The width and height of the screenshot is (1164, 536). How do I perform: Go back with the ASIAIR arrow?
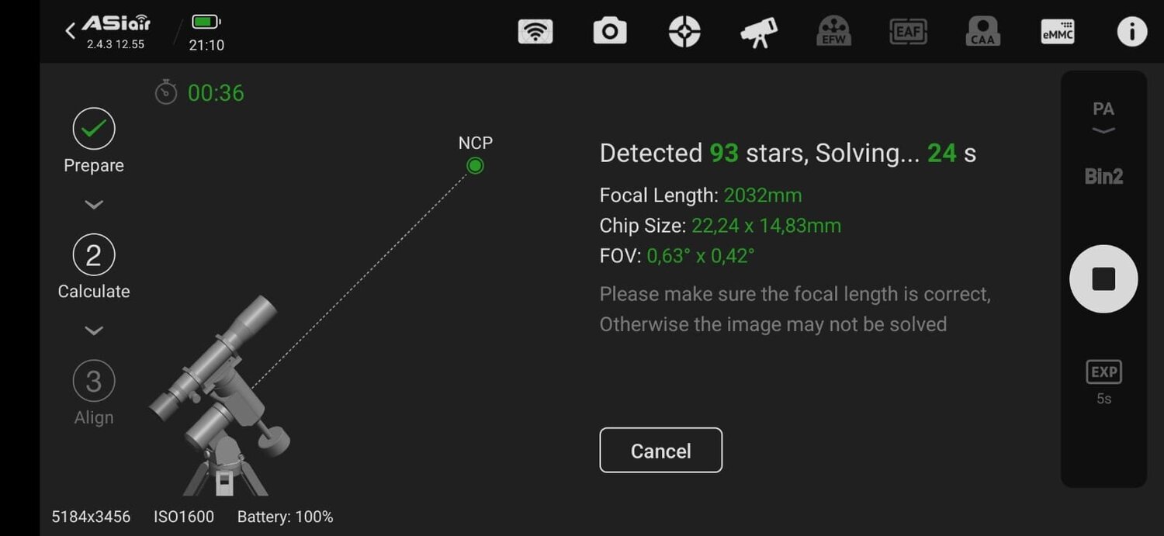coord(71,31)
